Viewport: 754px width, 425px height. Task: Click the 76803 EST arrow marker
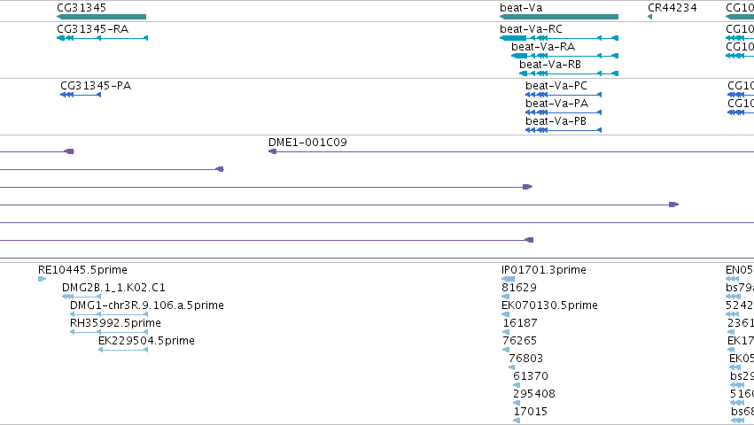click(x=511, y=367)
